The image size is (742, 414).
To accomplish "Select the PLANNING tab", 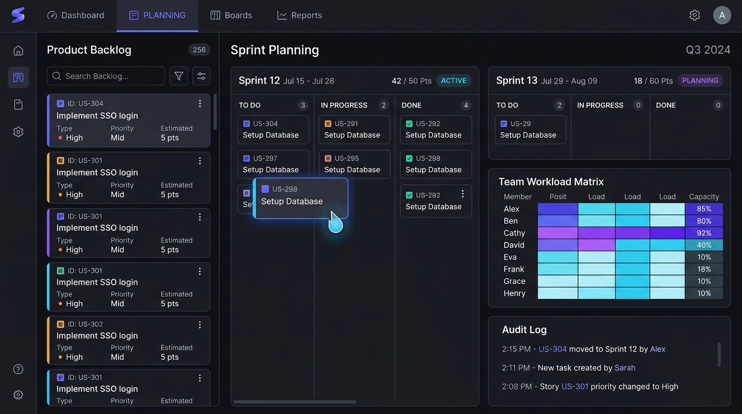I will tap(157, 15).
